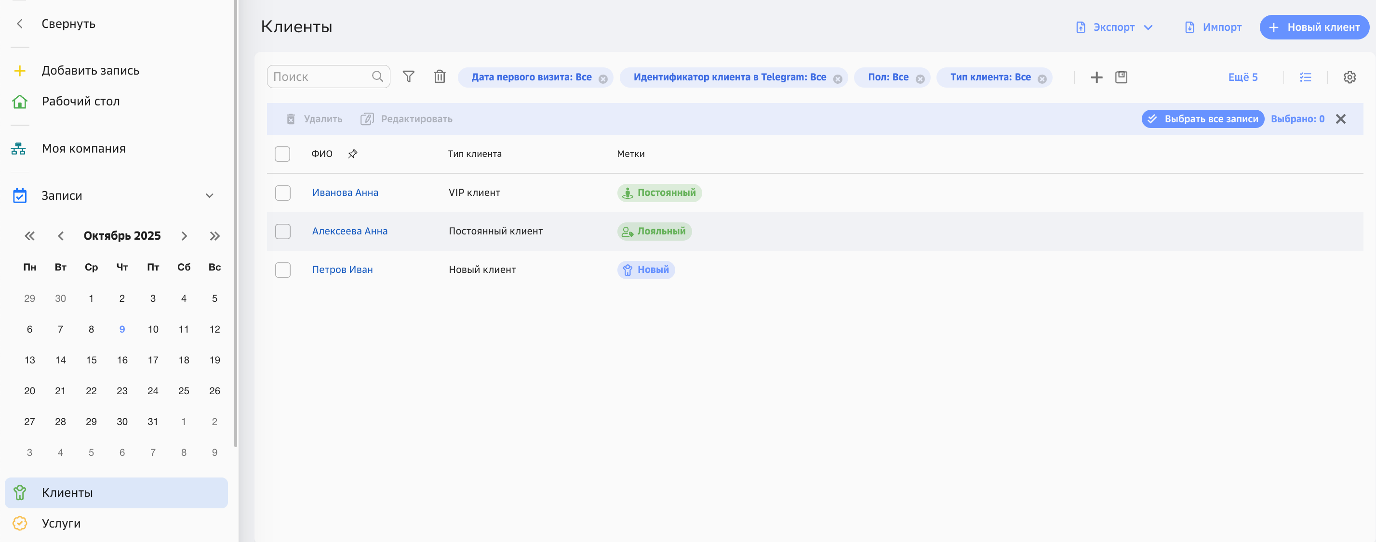The width and height of the screenshot is (1376, 542).
Task: Add a new filter with the plus icon
Action: (x=1096, y=77)
